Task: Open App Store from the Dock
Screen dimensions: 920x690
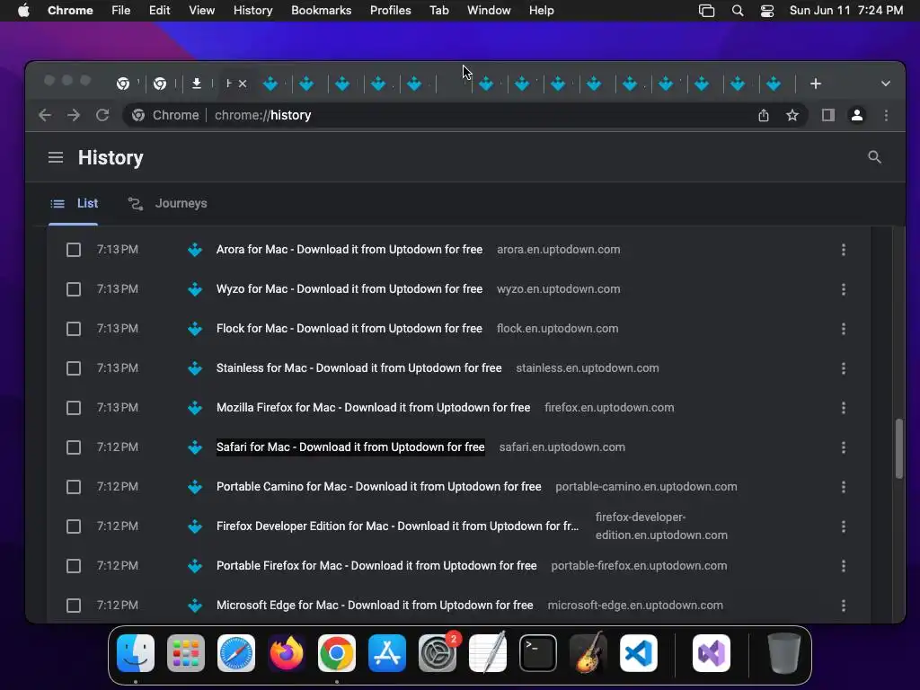Action: (386, 653)
